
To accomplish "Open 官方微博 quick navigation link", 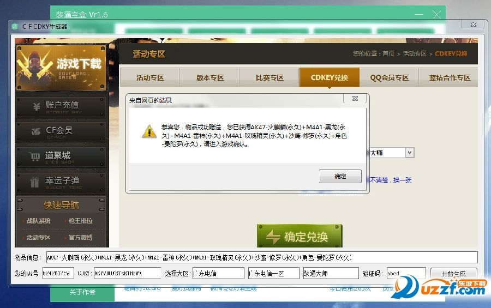I will coord(81,237).
